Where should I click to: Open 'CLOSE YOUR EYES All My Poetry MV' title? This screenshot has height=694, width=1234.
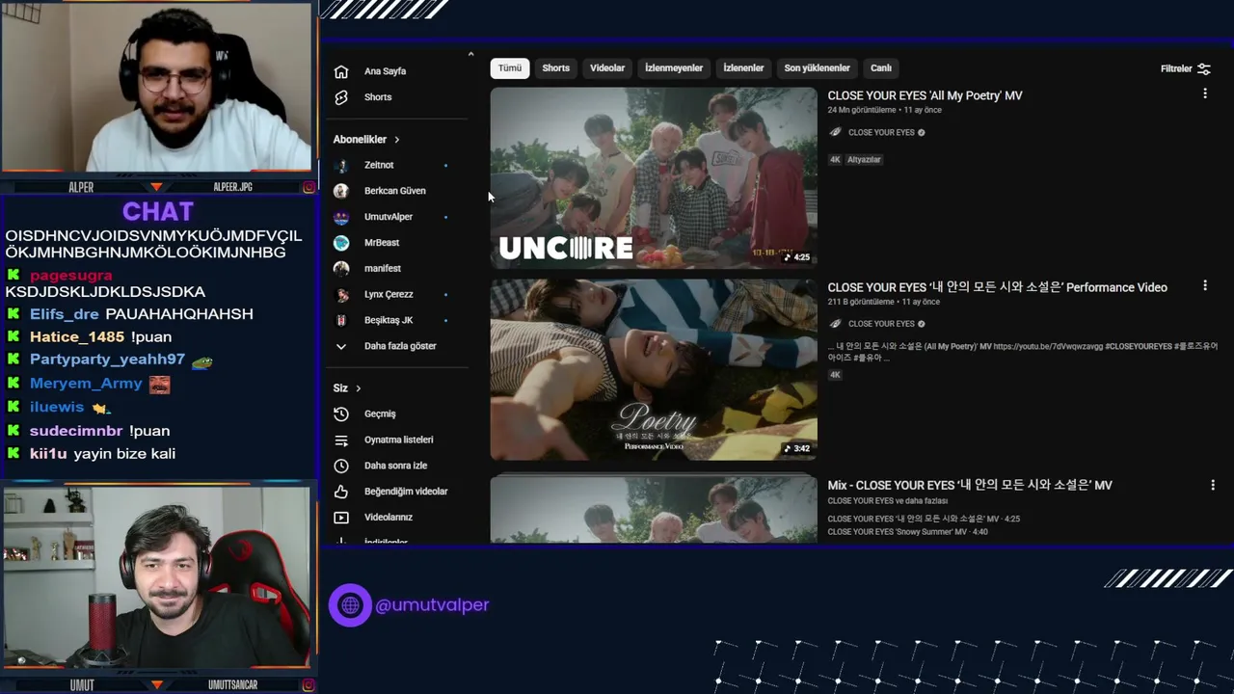(x=925, y=95)
